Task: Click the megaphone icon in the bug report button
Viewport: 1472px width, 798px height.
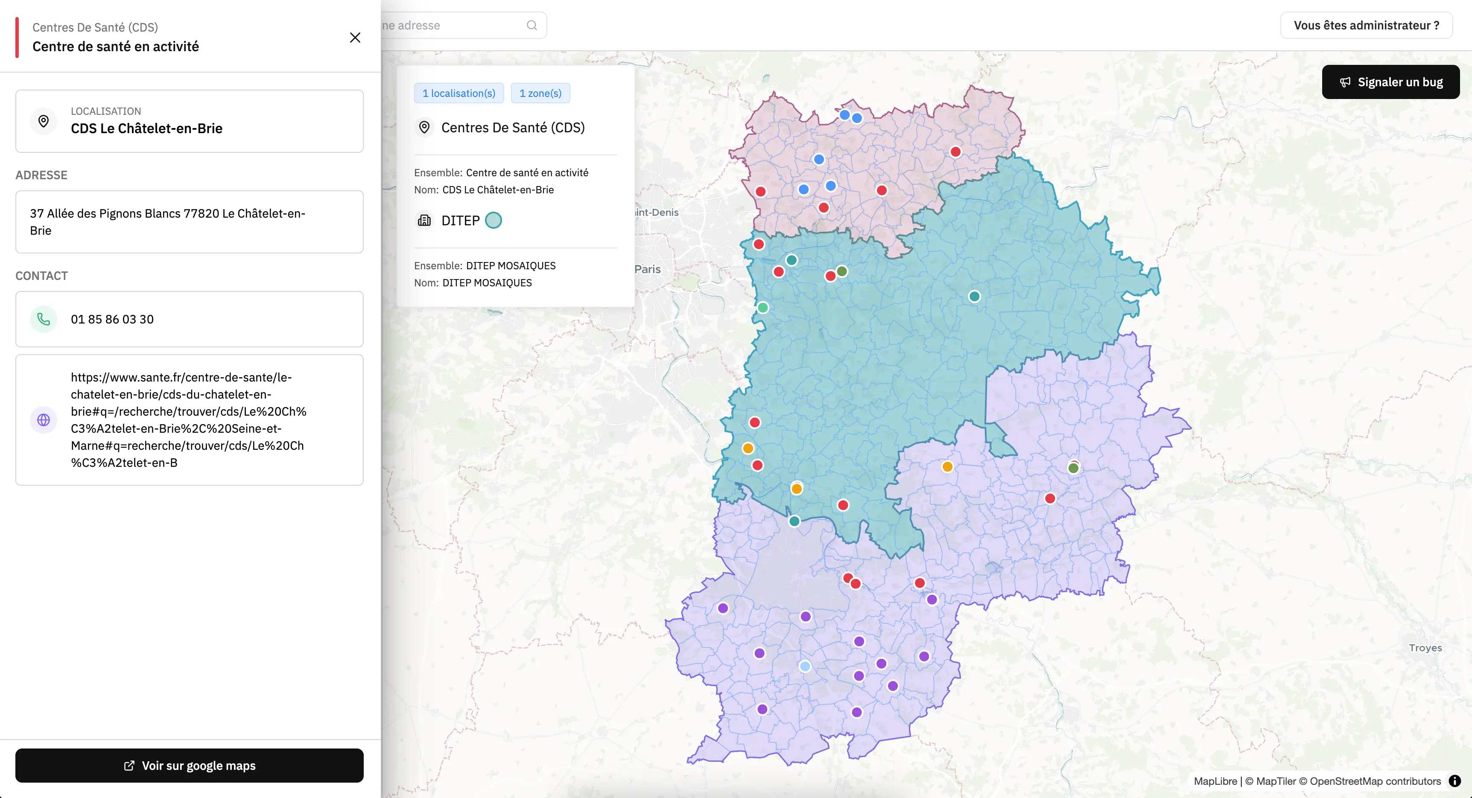Action: [1345, 82]
